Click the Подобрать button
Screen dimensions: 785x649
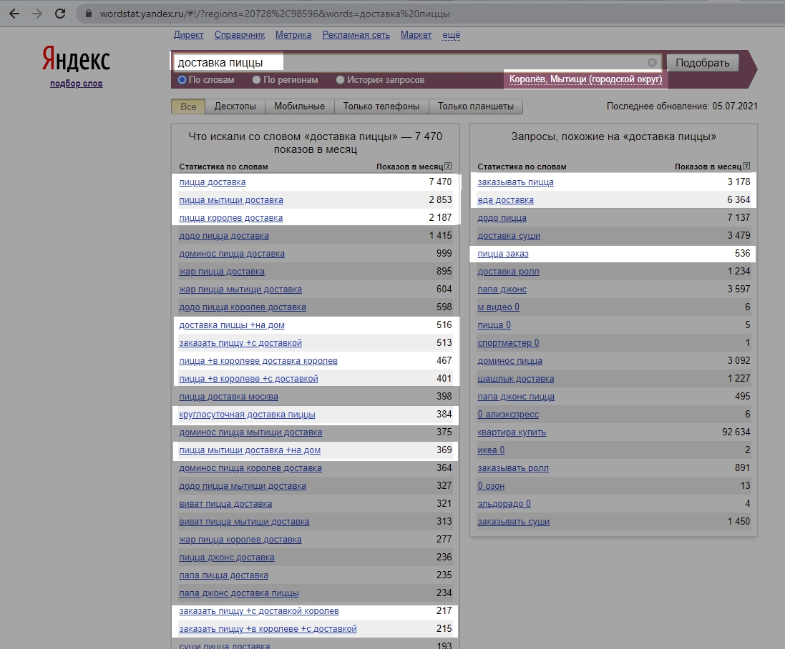[x=703, y=62]
